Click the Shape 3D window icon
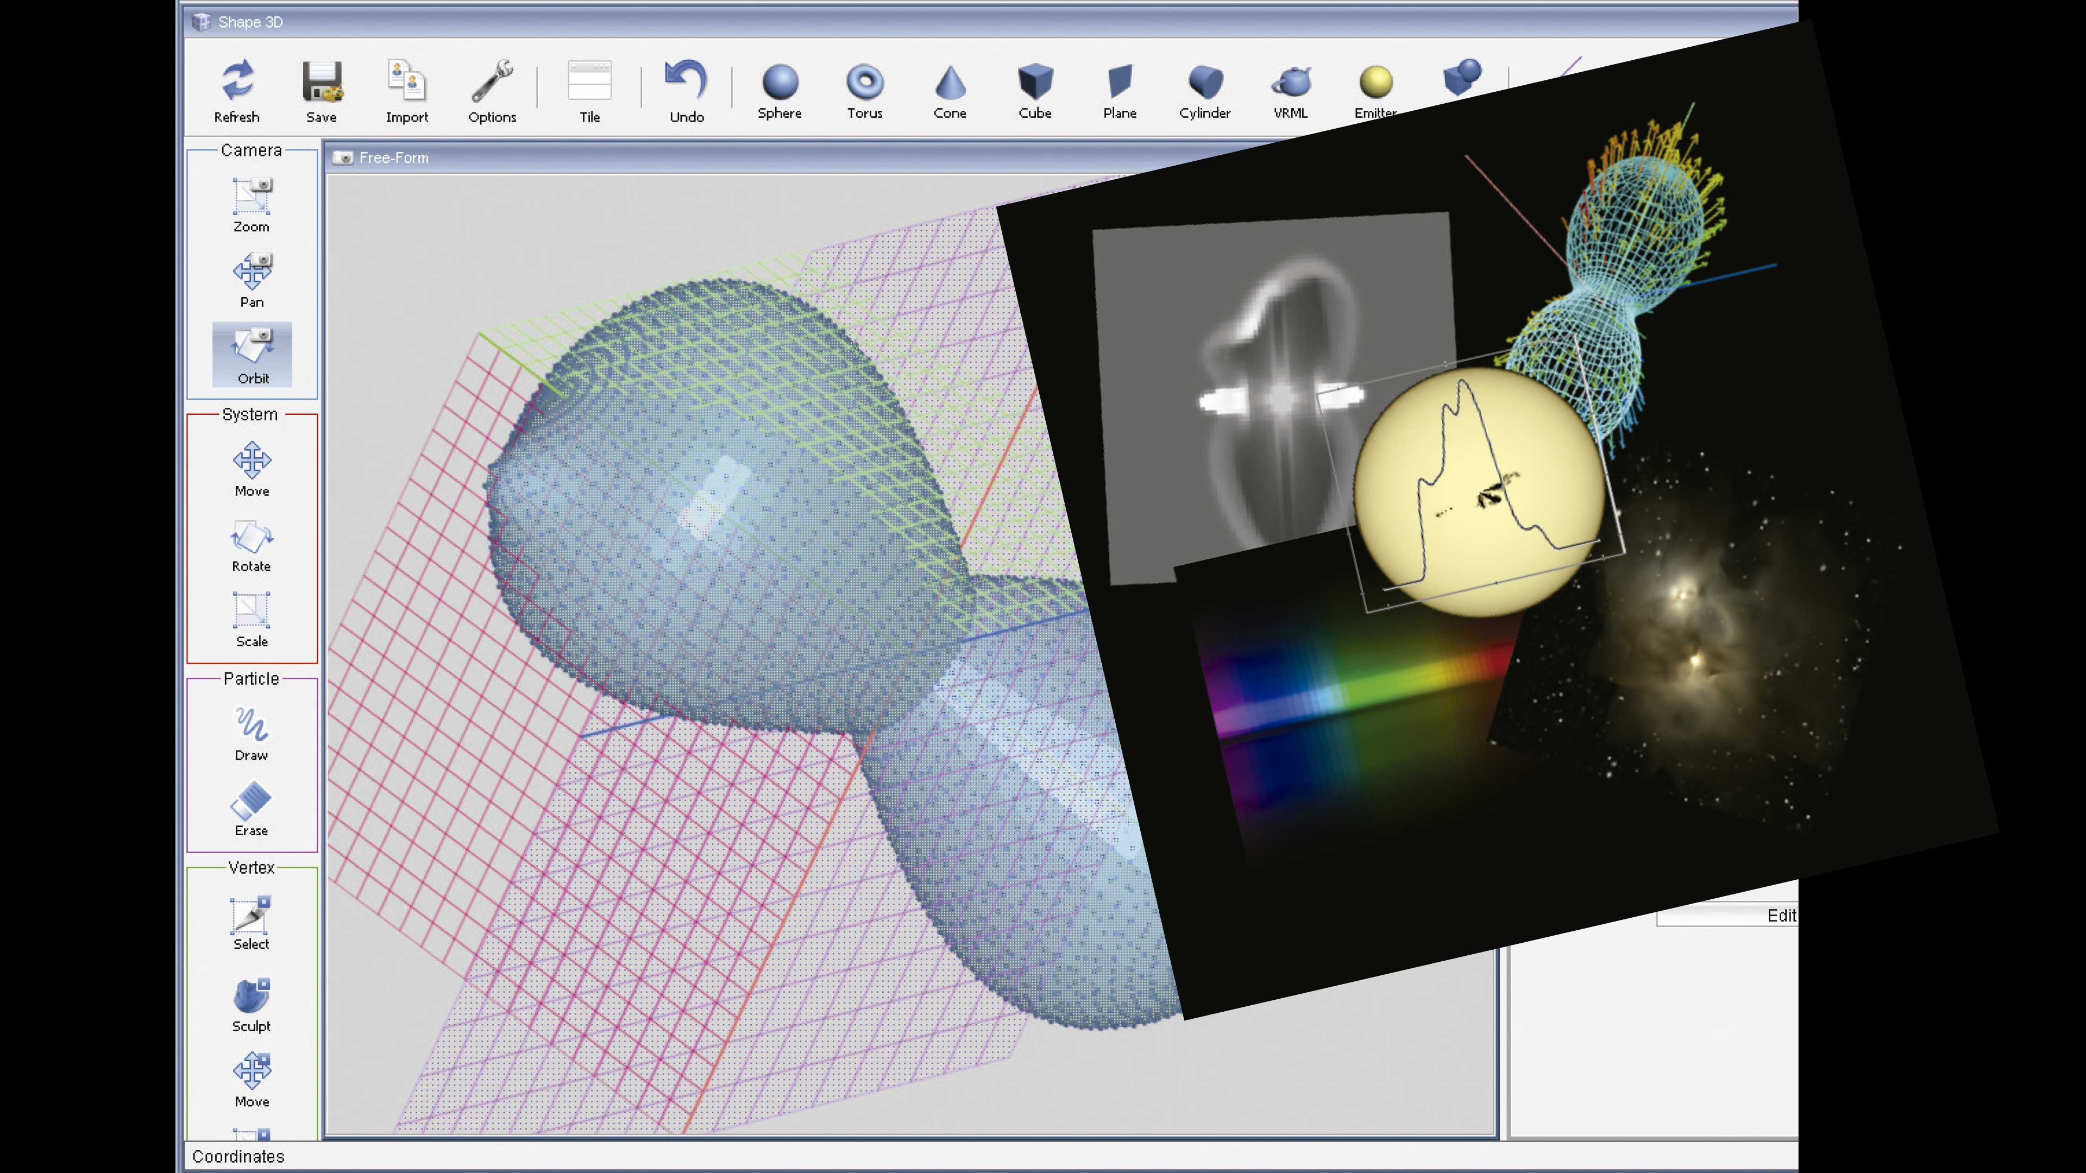 [x=201, y=22]
